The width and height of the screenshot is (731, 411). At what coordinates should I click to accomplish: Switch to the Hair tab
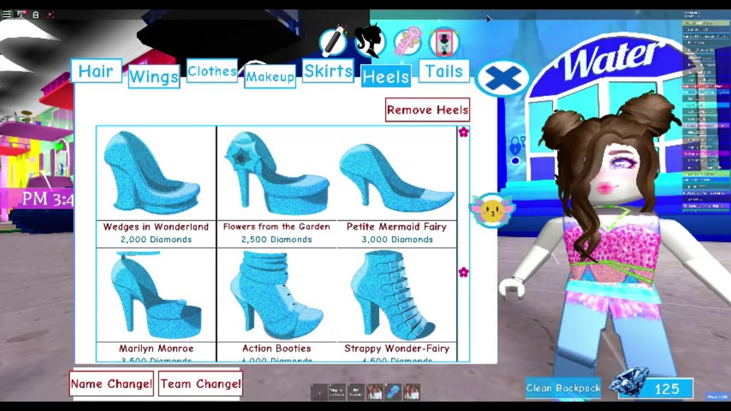tap(96, 71)
